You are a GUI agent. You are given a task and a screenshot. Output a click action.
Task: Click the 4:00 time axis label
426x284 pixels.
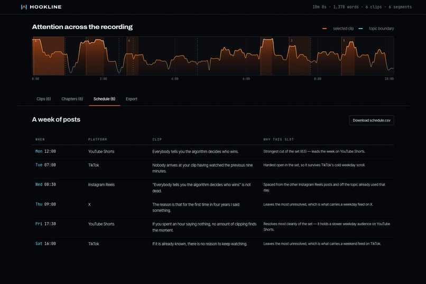[175, 79]
